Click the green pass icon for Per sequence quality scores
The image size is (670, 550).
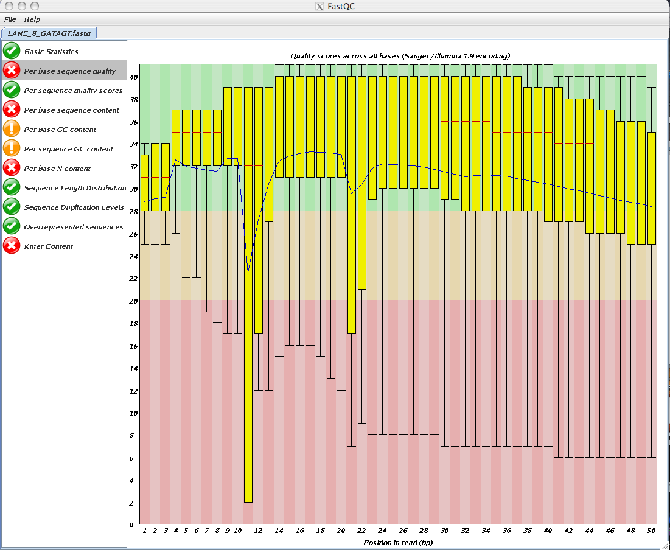(x=12, y=90)
